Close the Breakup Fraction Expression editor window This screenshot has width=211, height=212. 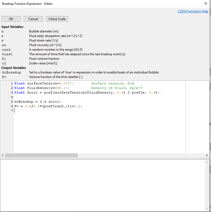[x=205, y=4]
